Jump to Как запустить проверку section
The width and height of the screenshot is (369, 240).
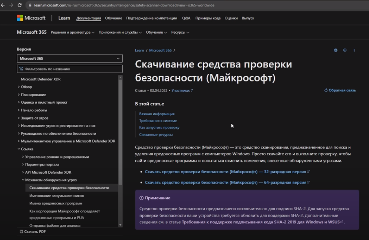159,127
